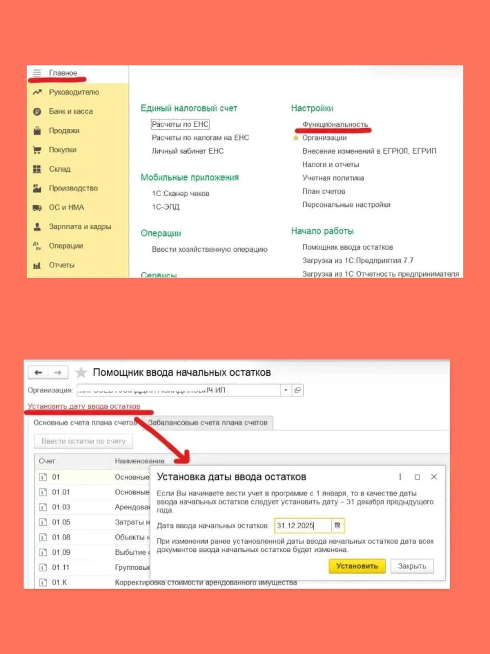Select the Основные счета плана счетов tab

85,423
